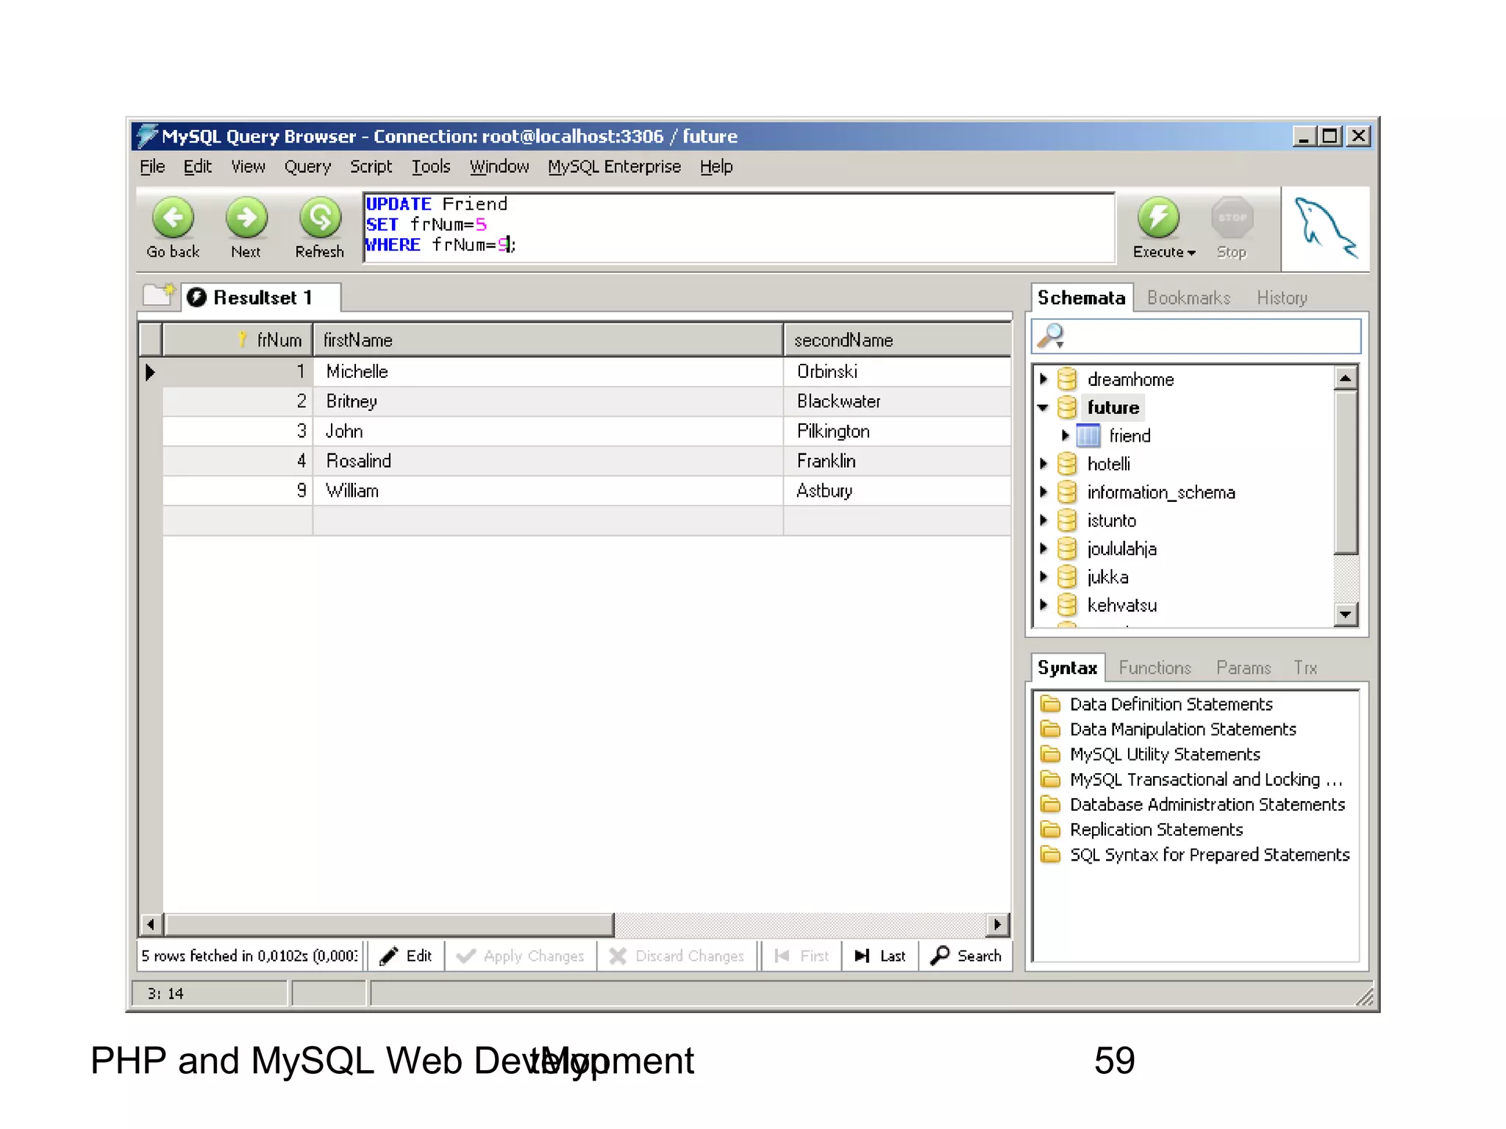The height and width of the screenshot is (1129, 1506).
Task: Expand the joululahja schema
Action: click(1043, 548)
